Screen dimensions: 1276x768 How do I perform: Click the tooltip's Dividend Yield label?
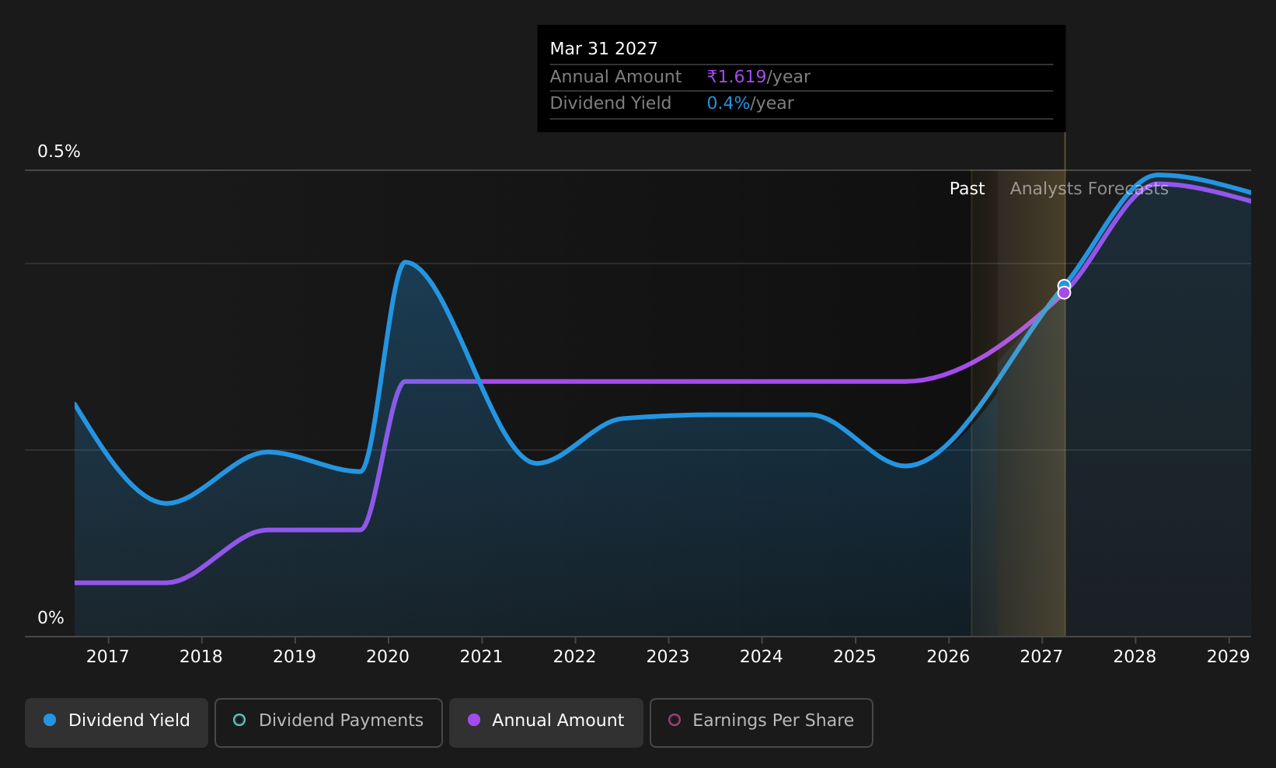coord(611,103)
